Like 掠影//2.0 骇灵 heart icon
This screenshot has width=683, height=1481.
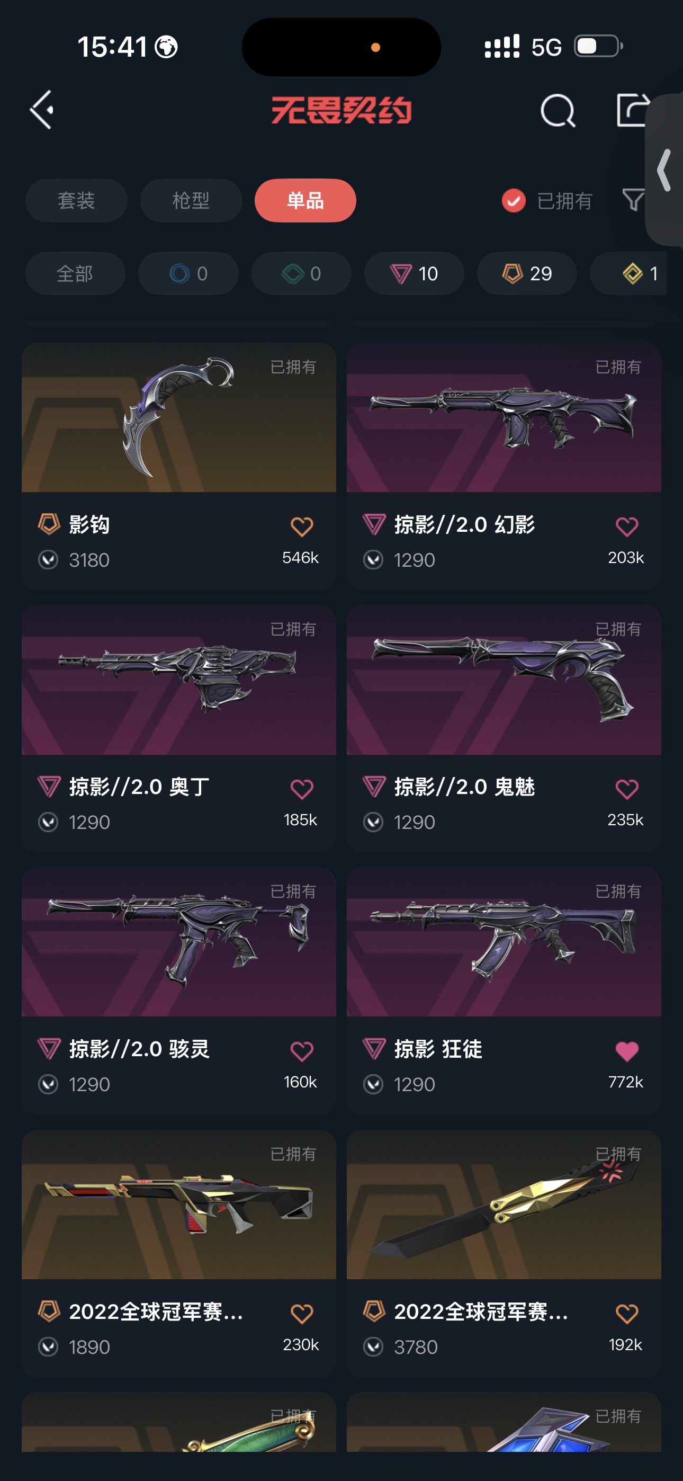pyautogui.click(x=301, y=1051)
